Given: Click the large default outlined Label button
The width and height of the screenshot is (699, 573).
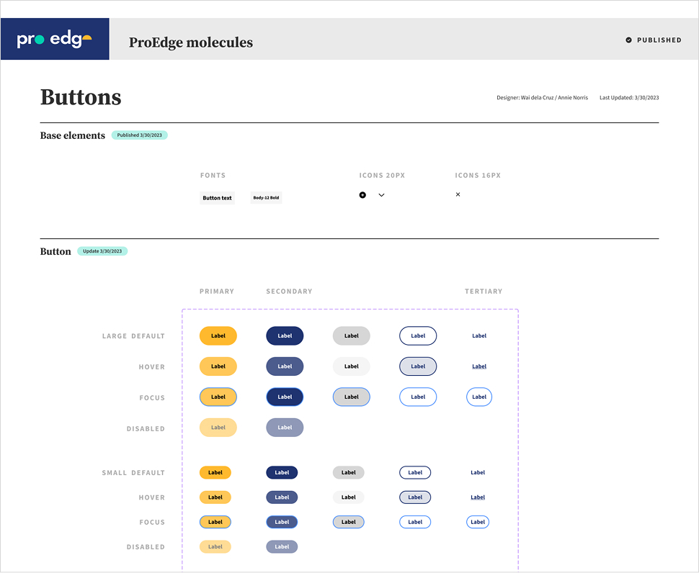Looking at the screenshot, I should [x=418, y=336].
